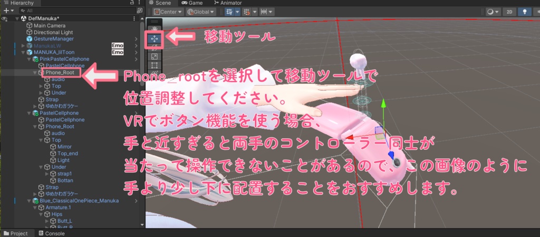
Task: Switch to the Game tab
Action: tap(192, 3)
